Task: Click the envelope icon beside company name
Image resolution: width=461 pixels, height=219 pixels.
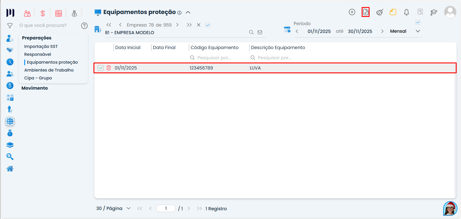Action: click(260, 32)
